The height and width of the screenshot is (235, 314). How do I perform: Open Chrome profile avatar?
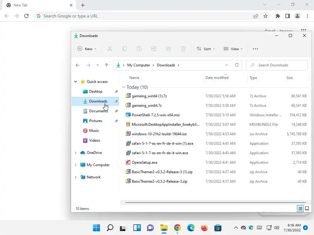[x=297, y=16]
